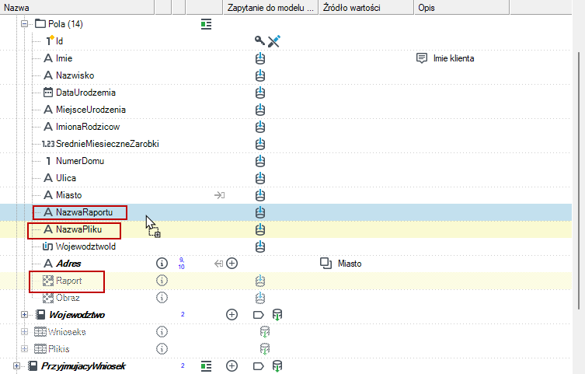
Task: Click the database icon in DataUrodzenia row
Action: [260, 93]
